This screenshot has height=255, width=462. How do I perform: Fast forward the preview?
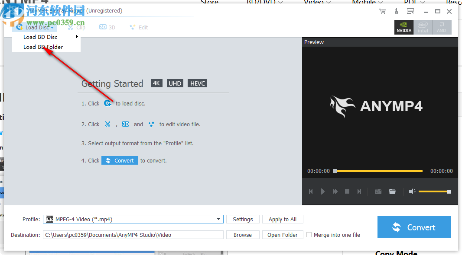(335, 191)
